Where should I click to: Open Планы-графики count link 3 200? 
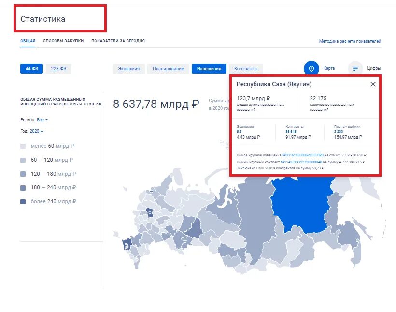coord(339,131)
